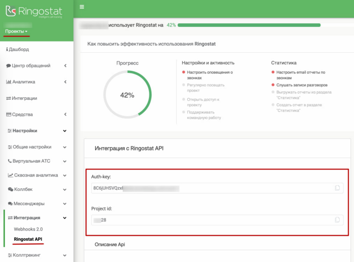Click the Средства card icon

point(9,114)
